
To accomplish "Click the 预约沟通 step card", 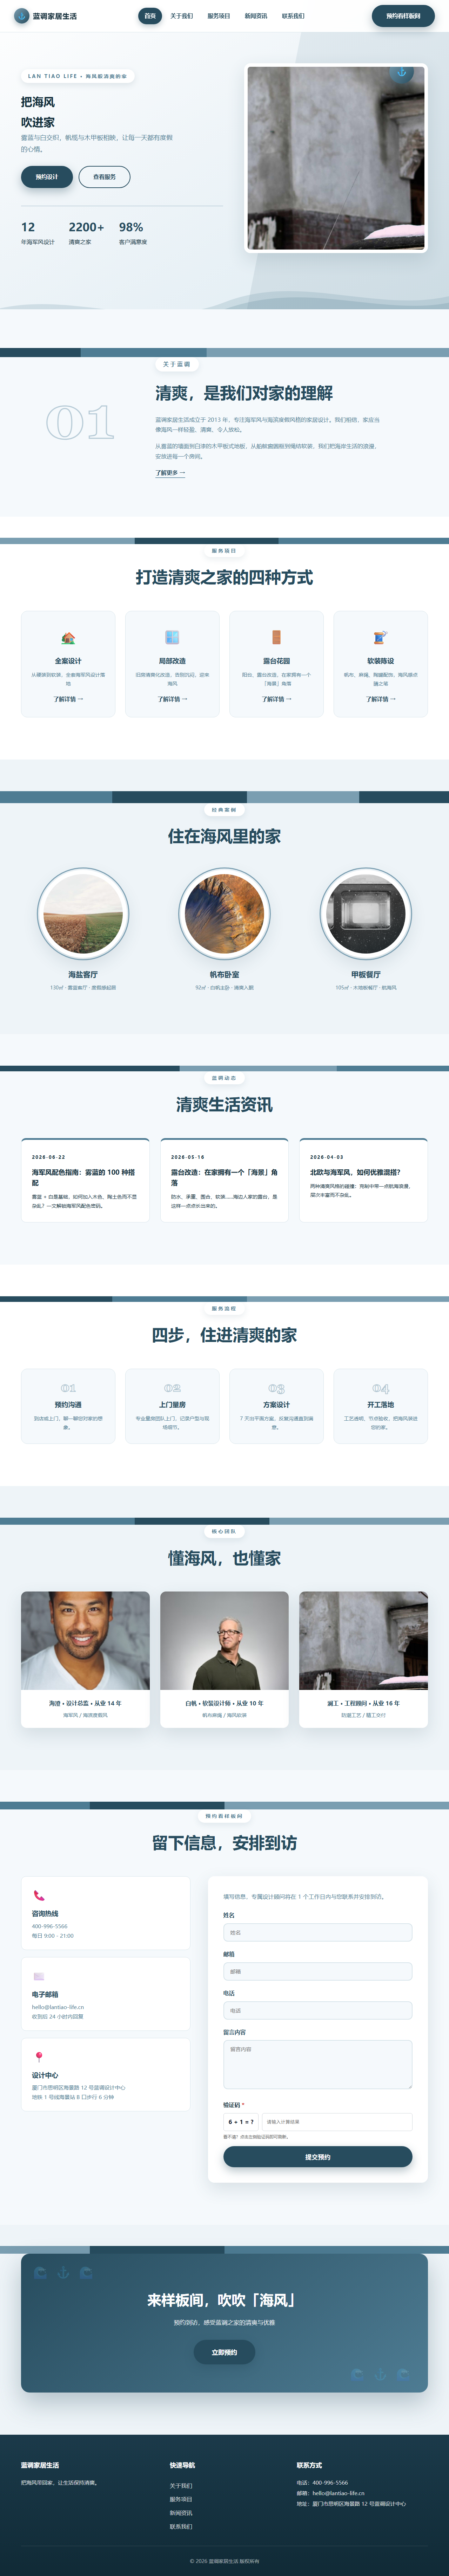I will [x=68, y=1406].
